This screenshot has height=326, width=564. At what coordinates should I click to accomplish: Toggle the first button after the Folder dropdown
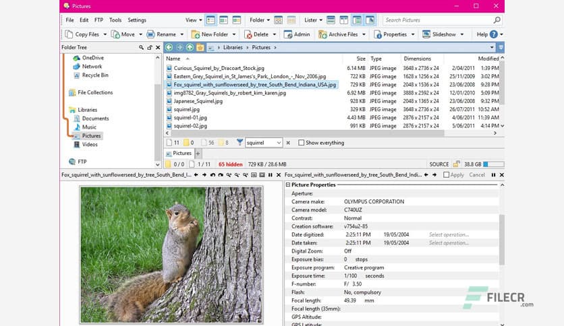[x=278, y=20]
